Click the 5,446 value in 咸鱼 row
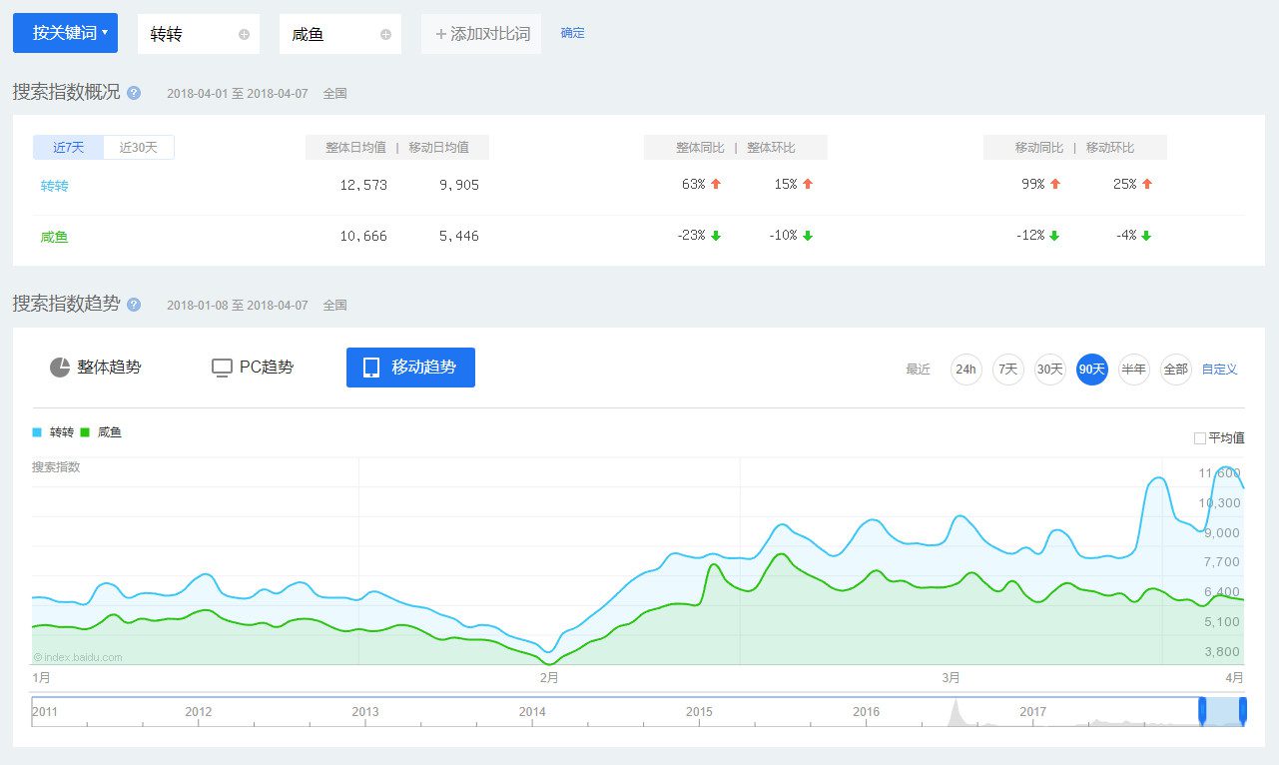The image size is (1279, 765). tap(458, 237)
